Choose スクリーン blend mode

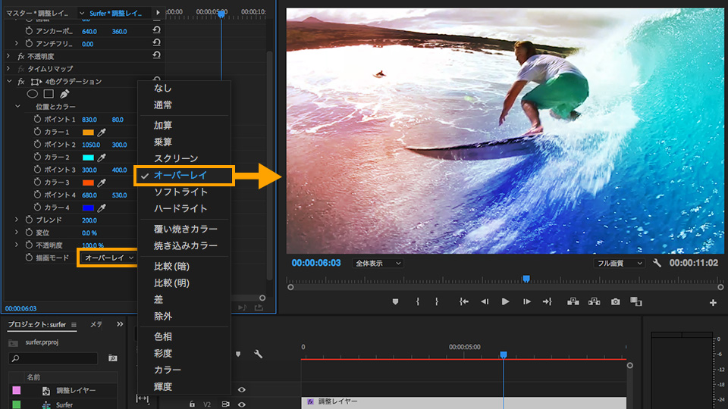pos(184,158)
